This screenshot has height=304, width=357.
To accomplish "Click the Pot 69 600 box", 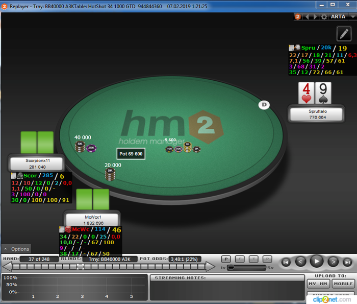I will coord(131,154).
